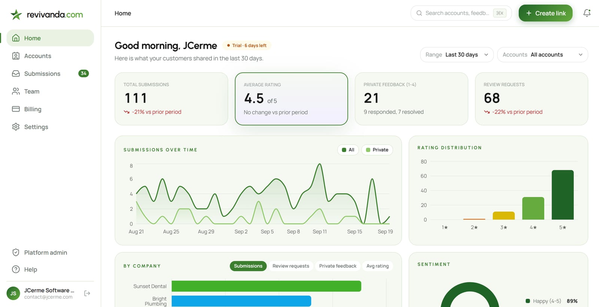Toggle the Private series in chart legend
The image size is (599, 307).
click(377, 150)
